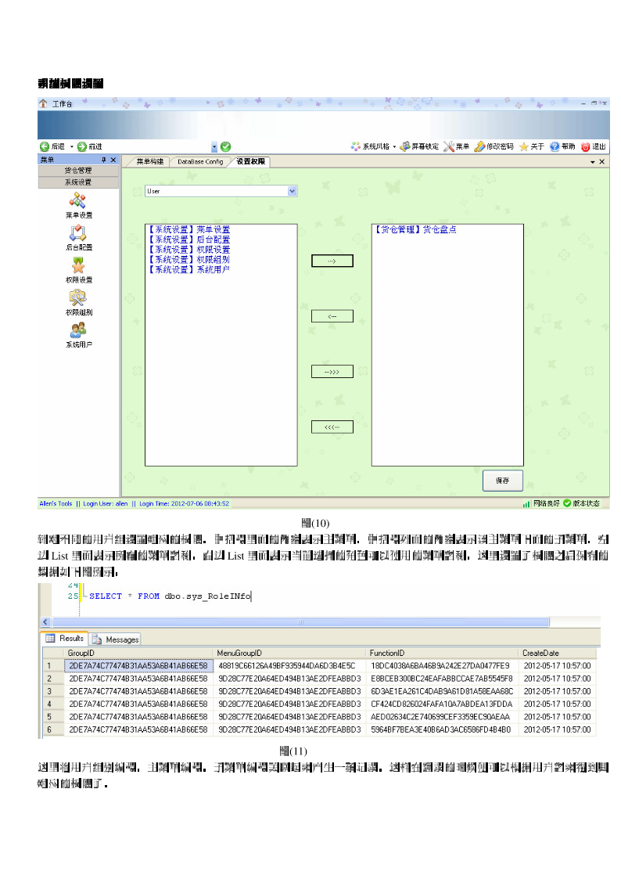Select row 1 header in results grid
This screenshot has height=879, width=621.
click(53, 666)
